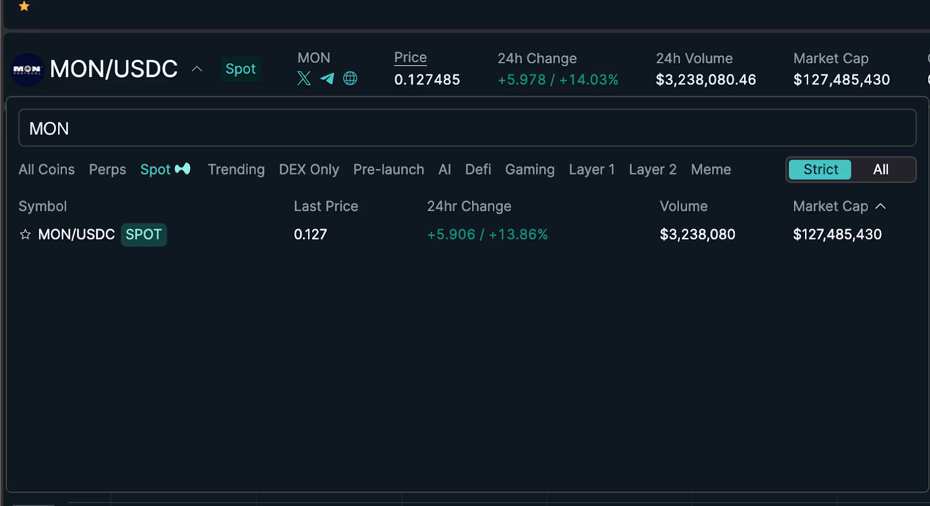The height and width of the screenshot is (506, 930).
Task: Focus the MON search input field
Action: click(467, 128)
